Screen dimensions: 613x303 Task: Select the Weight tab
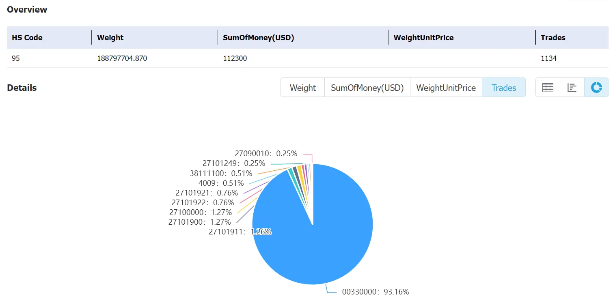303,88
